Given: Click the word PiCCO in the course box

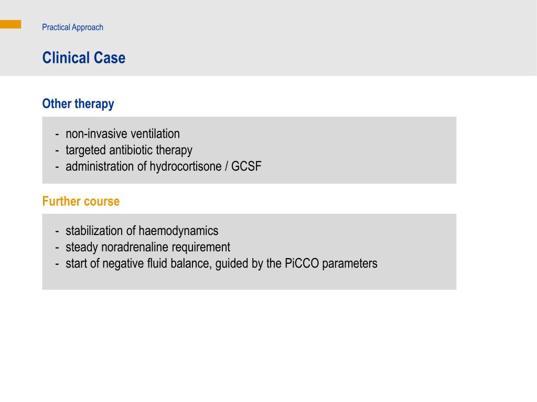Looking at the screenshot, I should 302,264.
